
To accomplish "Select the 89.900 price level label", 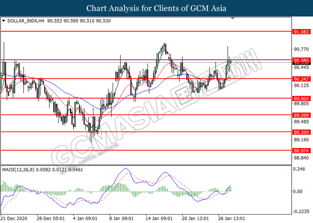I will (301, 99).
